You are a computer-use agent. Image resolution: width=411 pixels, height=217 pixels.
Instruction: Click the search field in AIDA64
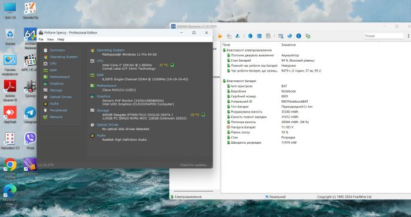[384, 36]
